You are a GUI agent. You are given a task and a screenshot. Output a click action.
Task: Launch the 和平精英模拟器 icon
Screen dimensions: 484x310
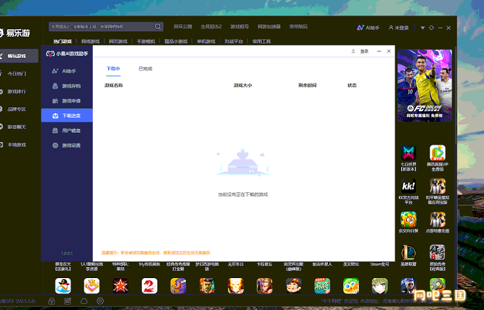438,186
